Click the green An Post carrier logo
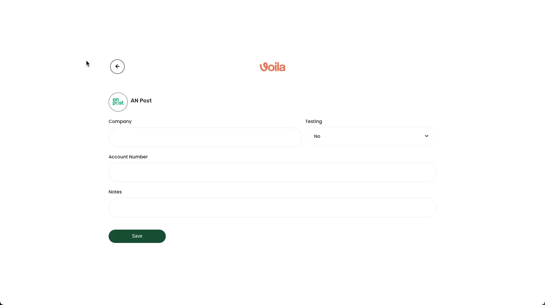This screenshot has width=545, height=305. [x=118, y=102]
